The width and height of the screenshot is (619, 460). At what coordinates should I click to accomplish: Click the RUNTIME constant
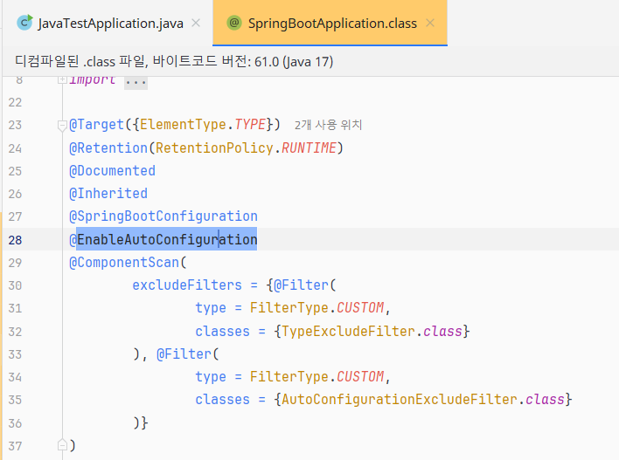309,148
